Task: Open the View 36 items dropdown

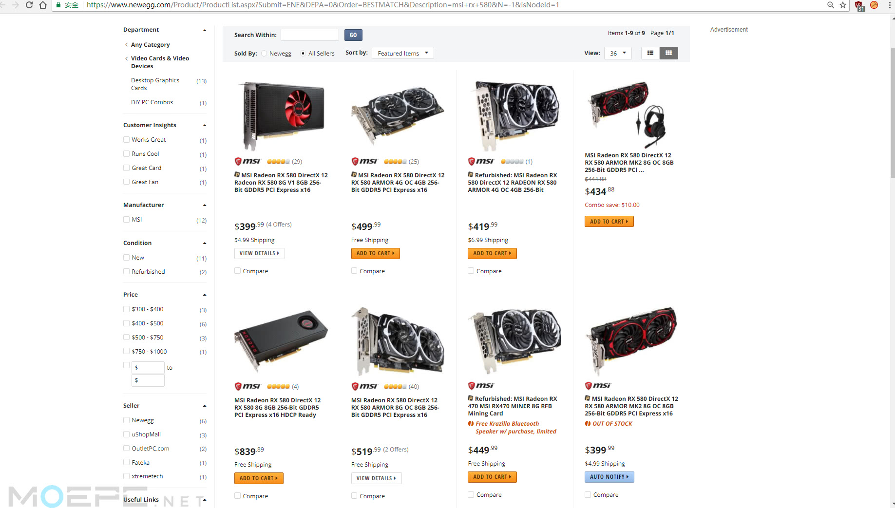Action: pyautogui.click(x=618, y=53)
